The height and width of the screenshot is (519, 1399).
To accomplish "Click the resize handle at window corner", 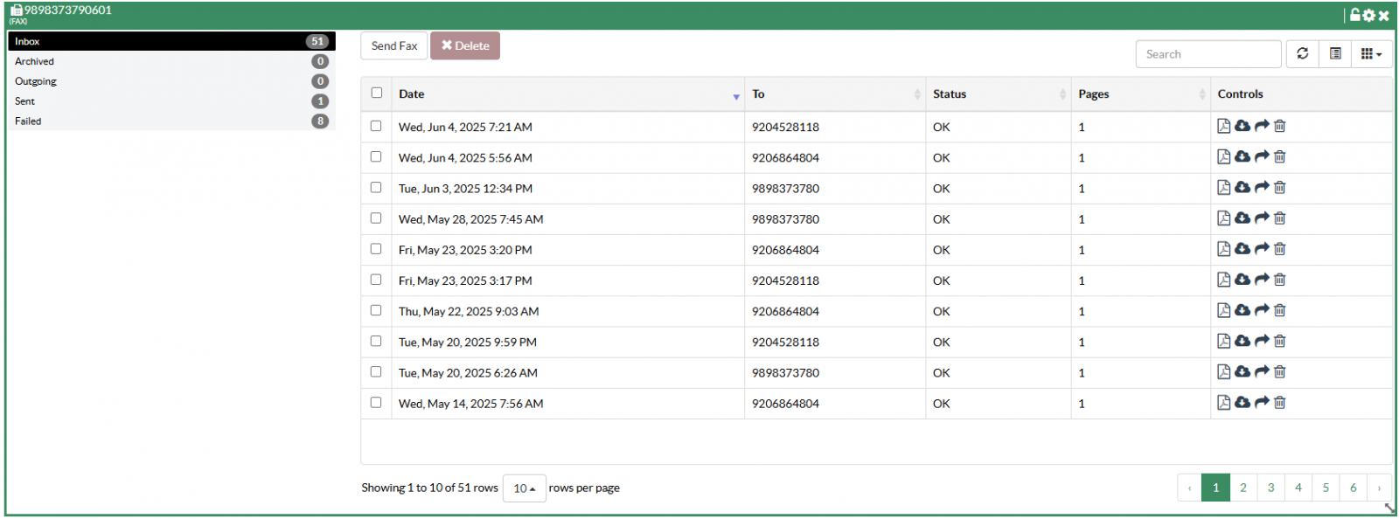I will pos(1389,508).
